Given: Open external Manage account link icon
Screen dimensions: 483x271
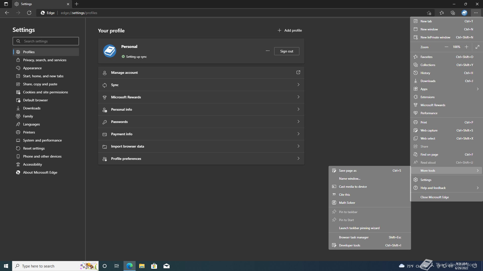Looking at the screenshot, I should (298, 73).
